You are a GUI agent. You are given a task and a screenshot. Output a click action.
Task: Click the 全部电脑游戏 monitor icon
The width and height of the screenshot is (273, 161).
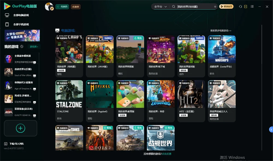[x=7, y=15]
